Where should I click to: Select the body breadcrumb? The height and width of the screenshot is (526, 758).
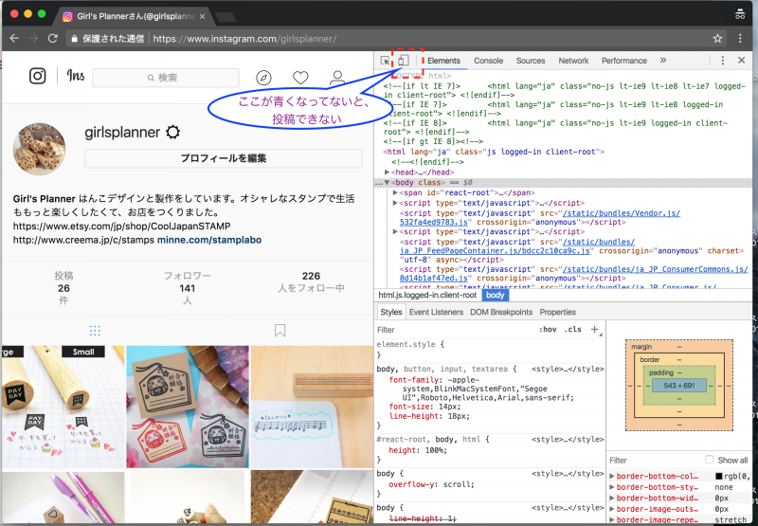(x=495, y=295)
